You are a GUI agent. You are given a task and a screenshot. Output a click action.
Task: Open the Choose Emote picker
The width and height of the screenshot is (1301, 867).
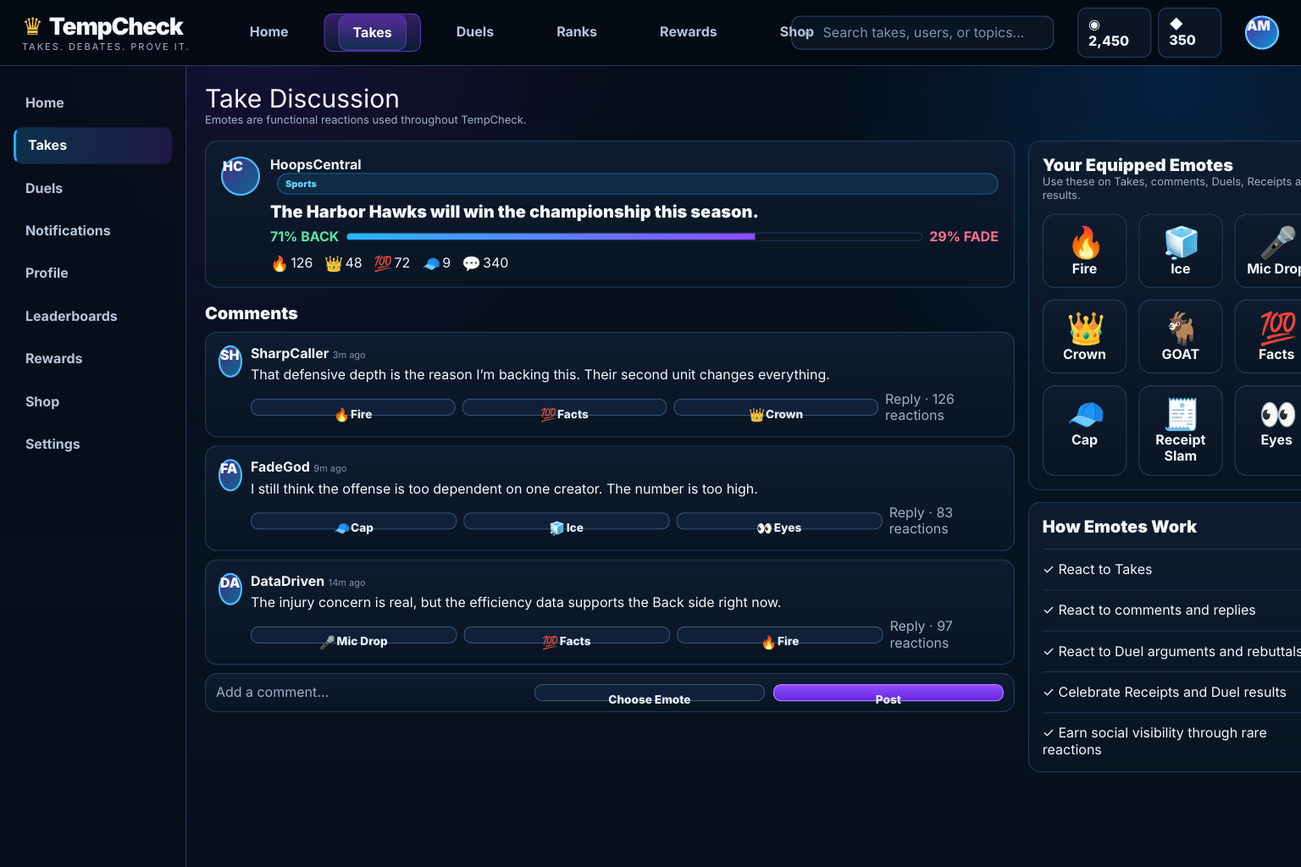[x=650, y=693]
